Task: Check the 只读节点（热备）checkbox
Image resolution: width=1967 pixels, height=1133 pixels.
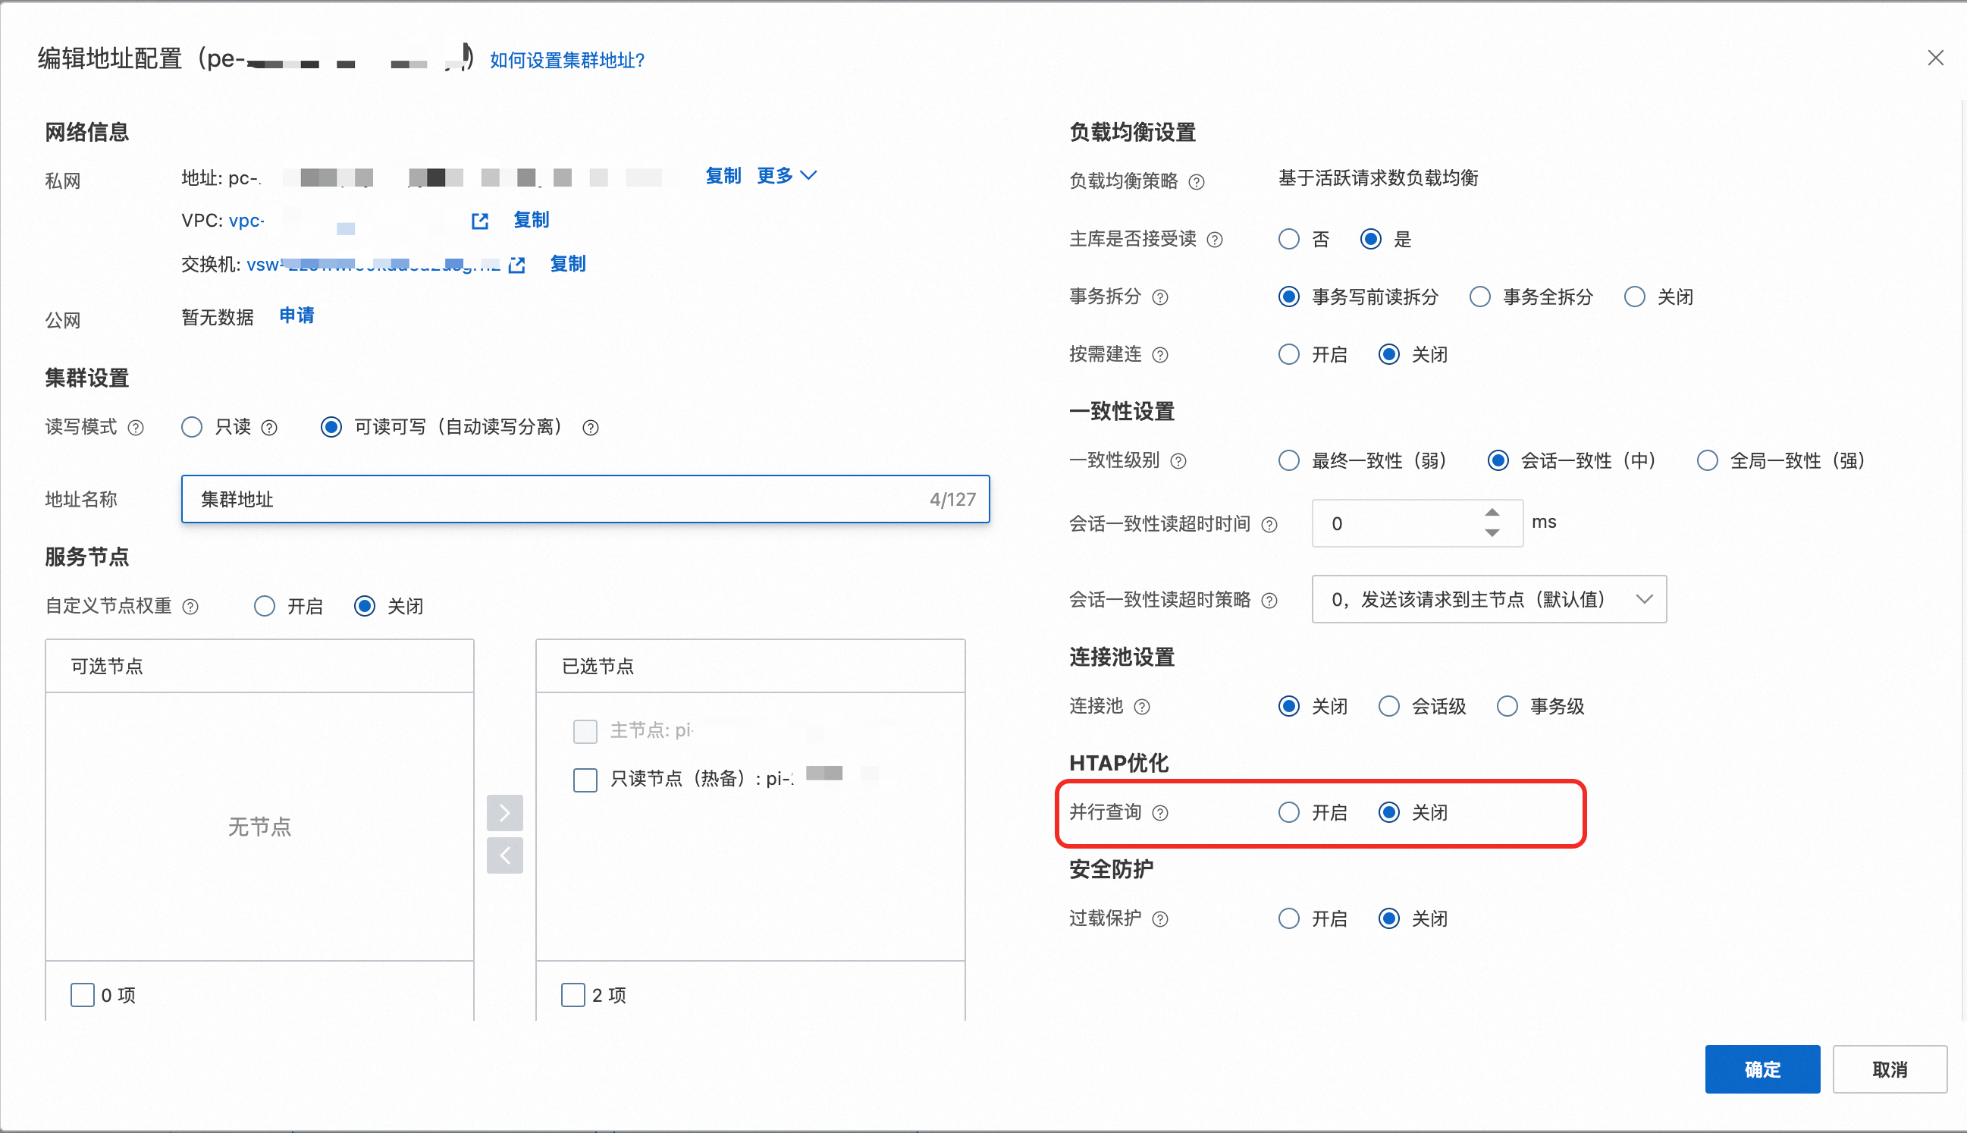Action: click(x=585, y=779)
